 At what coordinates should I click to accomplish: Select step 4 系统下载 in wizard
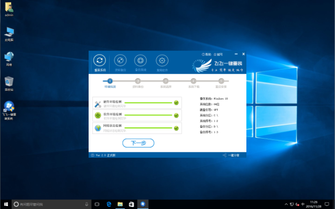[x=193, y=81]
